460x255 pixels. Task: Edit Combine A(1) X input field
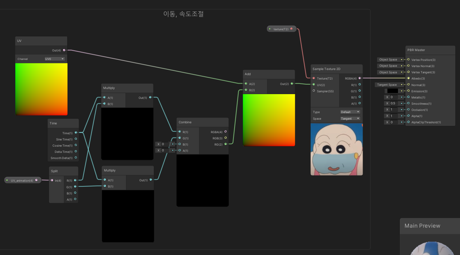pyautogui.click(x=166, y=150)
